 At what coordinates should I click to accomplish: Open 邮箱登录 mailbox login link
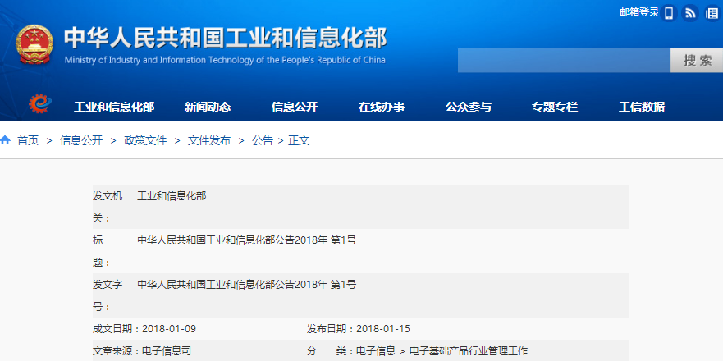(638, 12)
